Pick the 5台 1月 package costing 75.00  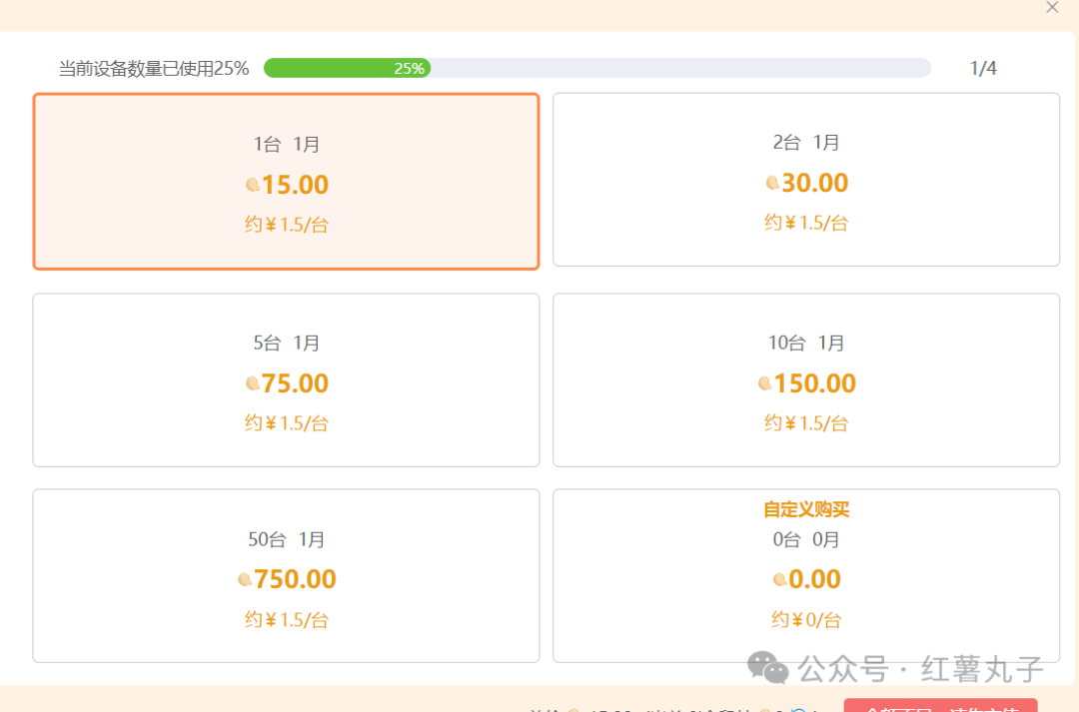click(287, 380)
